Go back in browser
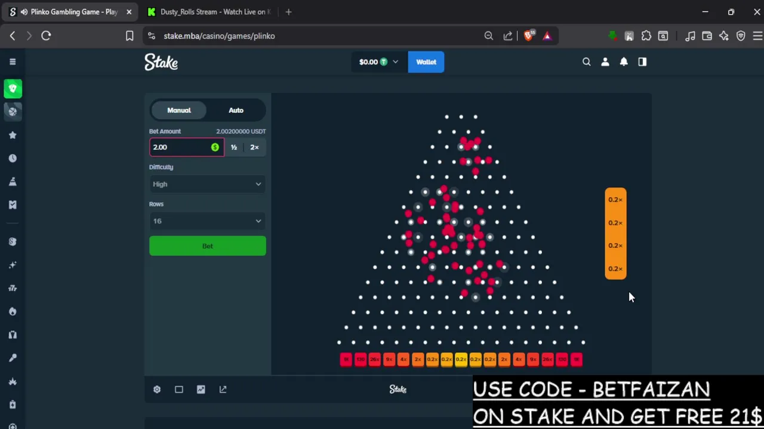This screenshot has height=429, width=764. (13, 36)
